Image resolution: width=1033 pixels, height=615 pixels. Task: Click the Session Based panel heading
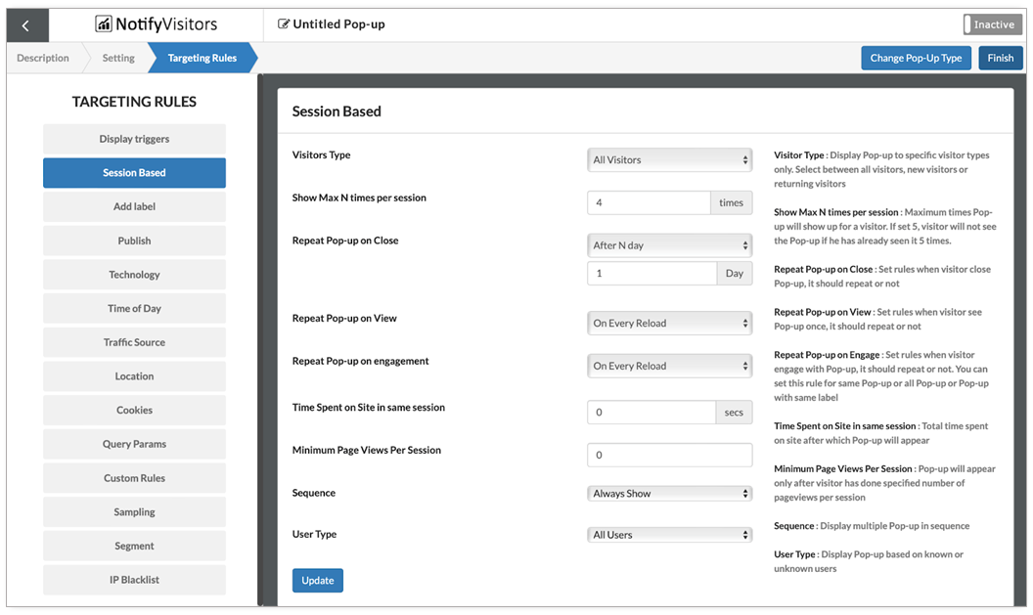click(337, 111)
